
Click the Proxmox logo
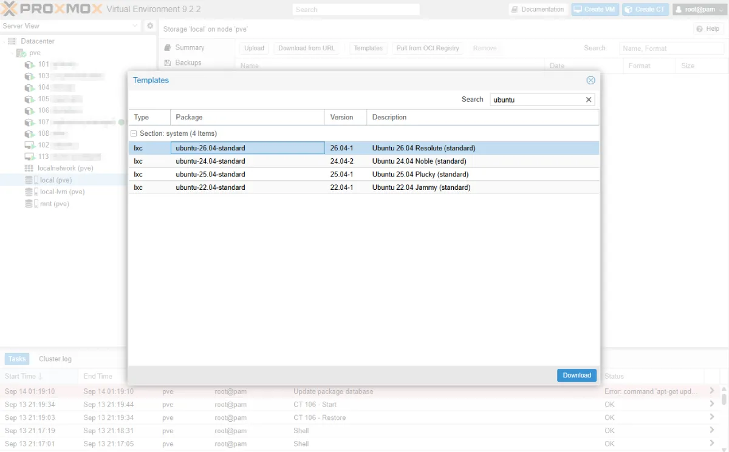[51, 9]
